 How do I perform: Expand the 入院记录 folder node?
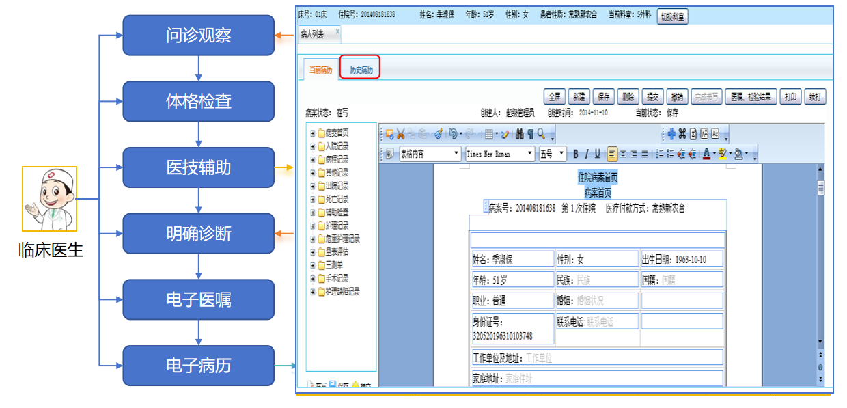(x=312, y=146)
